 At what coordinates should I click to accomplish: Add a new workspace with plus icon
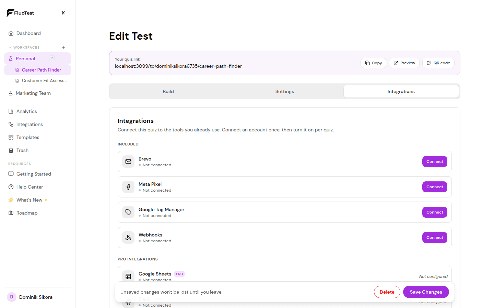[63, 48]
